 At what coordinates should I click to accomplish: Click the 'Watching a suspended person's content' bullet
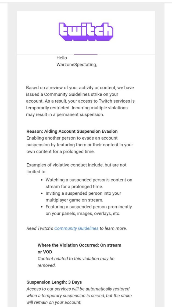pyautogui.click(x=89, y=183)
